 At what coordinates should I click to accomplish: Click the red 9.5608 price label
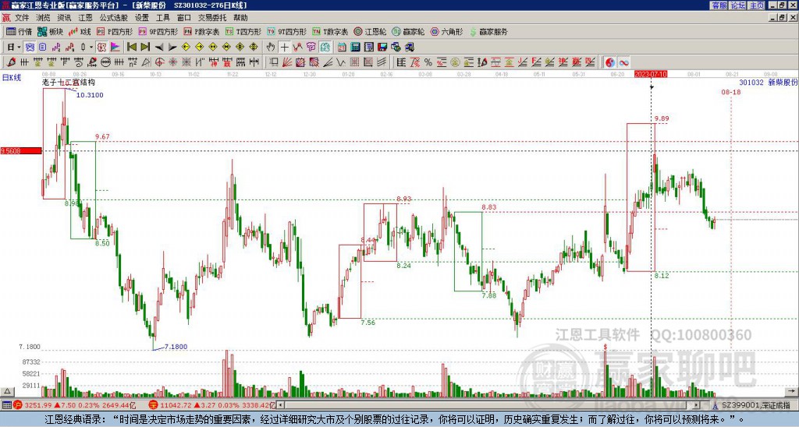21,150
